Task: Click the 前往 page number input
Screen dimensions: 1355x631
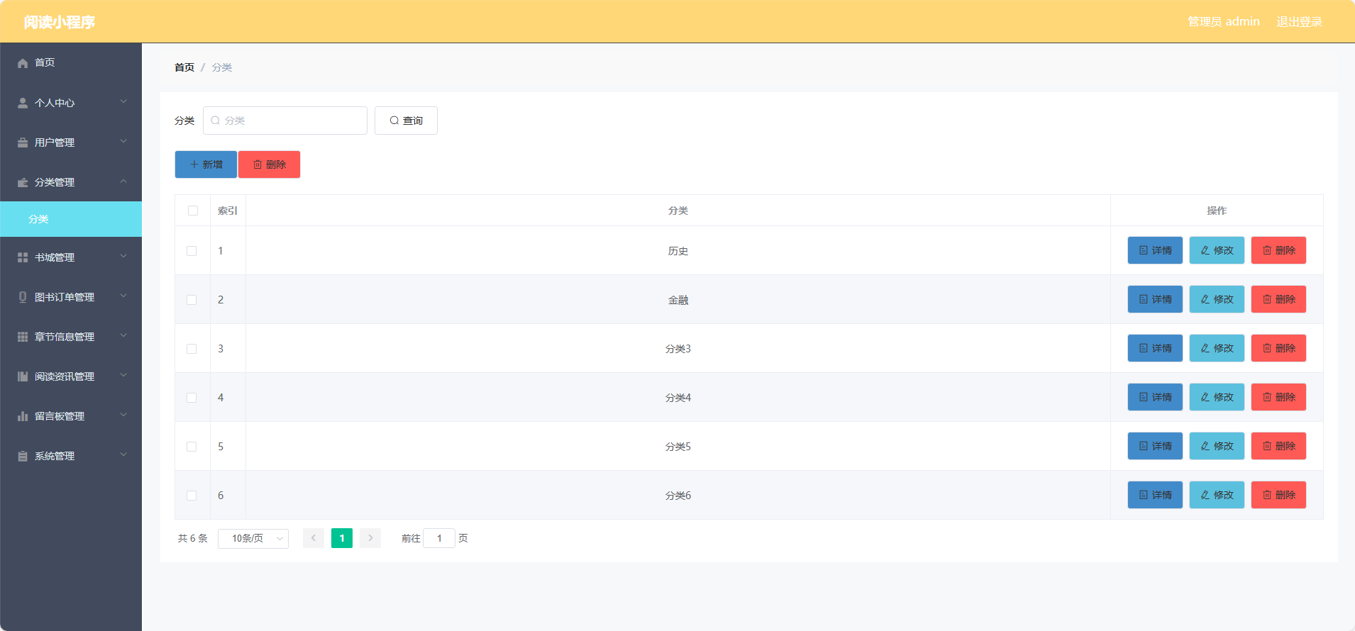Action: (x=439, y=539)
